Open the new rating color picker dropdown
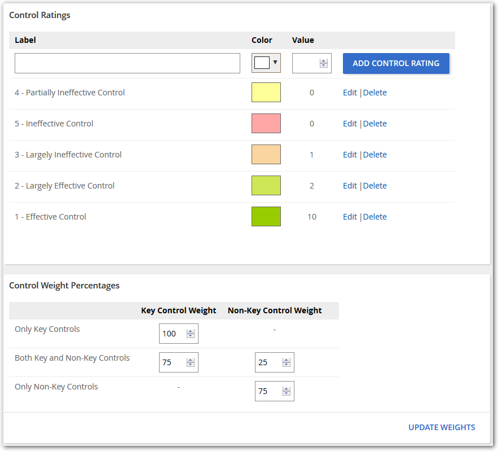Viewport: 498px width, 451px height. click(x=266, y=63)
